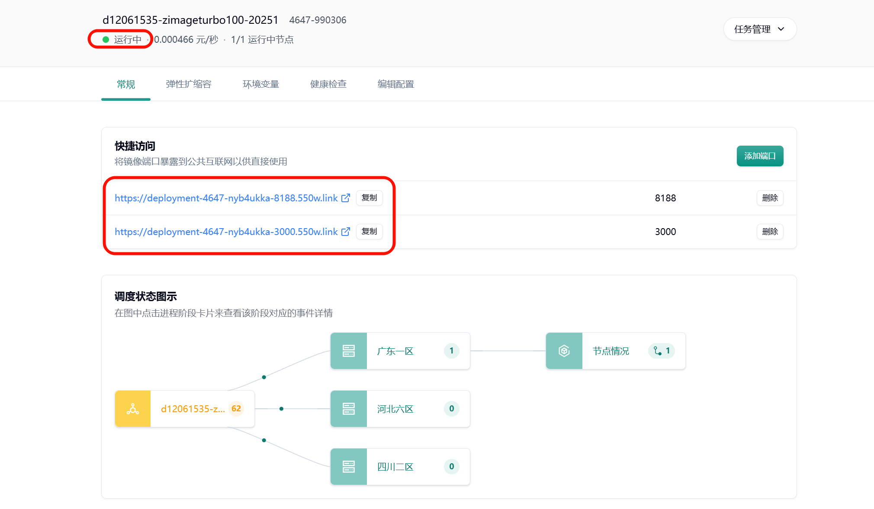Click the 河北六区 server icon

point(349,409)
